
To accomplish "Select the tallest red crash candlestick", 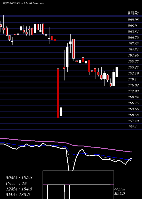I will (x=58, y=93).
